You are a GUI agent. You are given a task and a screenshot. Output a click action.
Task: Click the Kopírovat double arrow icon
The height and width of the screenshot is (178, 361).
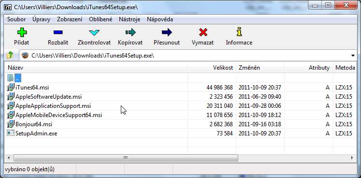tap(130, 32)
